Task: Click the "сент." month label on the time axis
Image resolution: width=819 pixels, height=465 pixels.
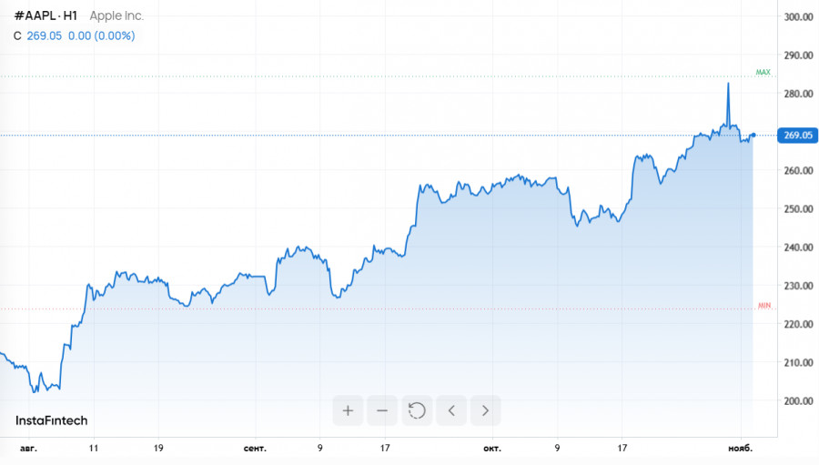Action: point(256,449)
